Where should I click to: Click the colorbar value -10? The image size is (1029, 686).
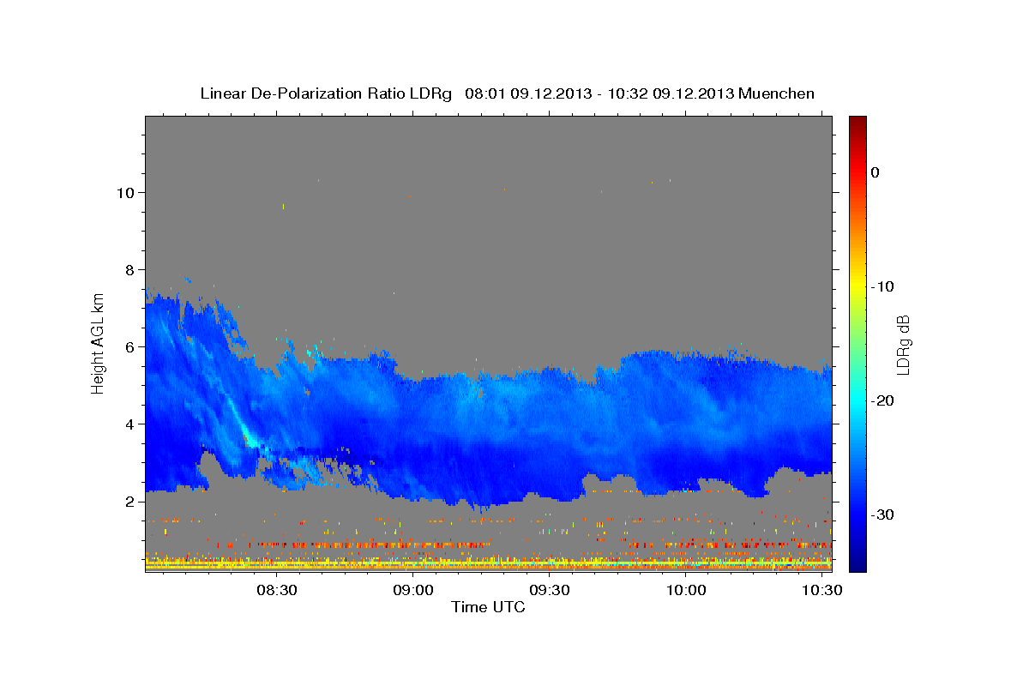(882, 286)
